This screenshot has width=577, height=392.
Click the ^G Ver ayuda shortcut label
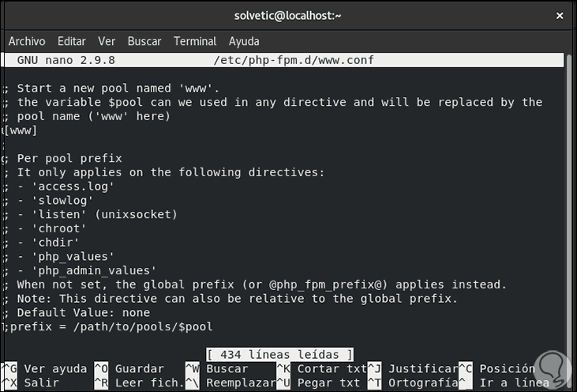tap(46, 368)
